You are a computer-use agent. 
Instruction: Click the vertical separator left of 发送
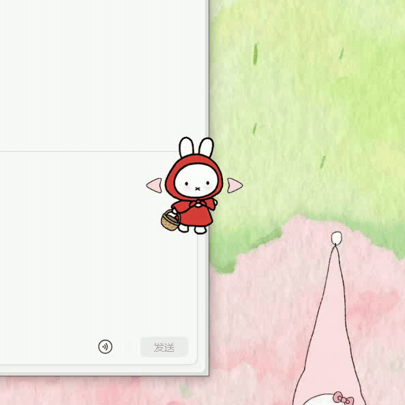click(128, 347)
